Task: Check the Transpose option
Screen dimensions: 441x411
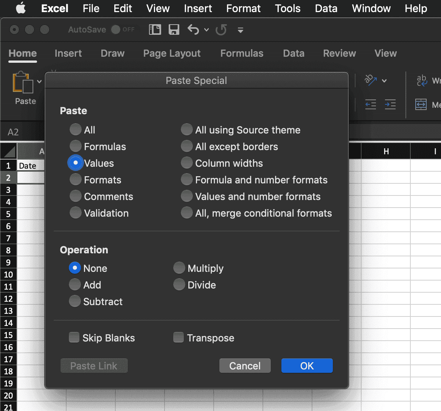Action: point(179,337)
